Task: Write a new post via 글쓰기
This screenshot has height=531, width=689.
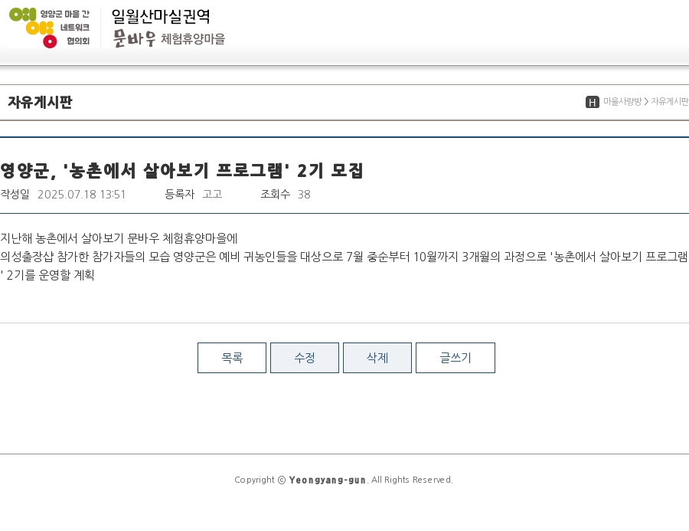Action: pyautogui.click(x=456, y=358)
